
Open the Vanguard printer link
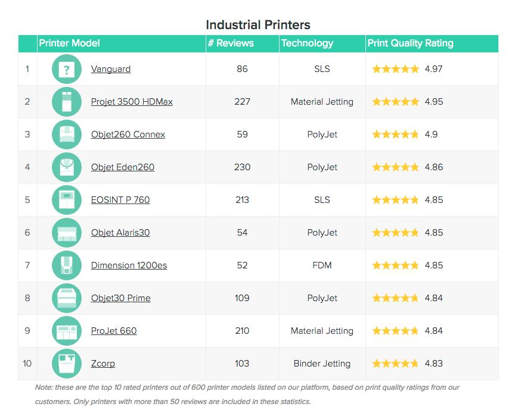(x=111, y=69)
